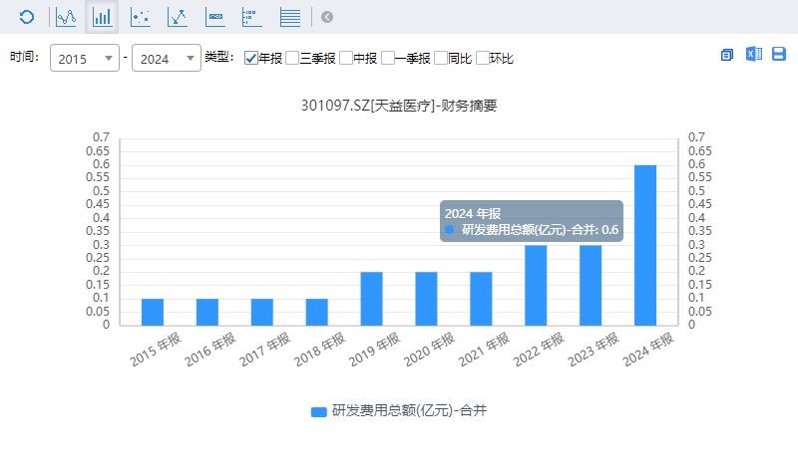Click the 2024 年报 bar in chart
Screen dimensions: 798x471
645,245
